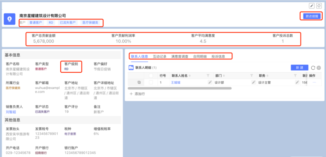
Task: Click the 跟进提醒 button
Action: click(312, 16)
